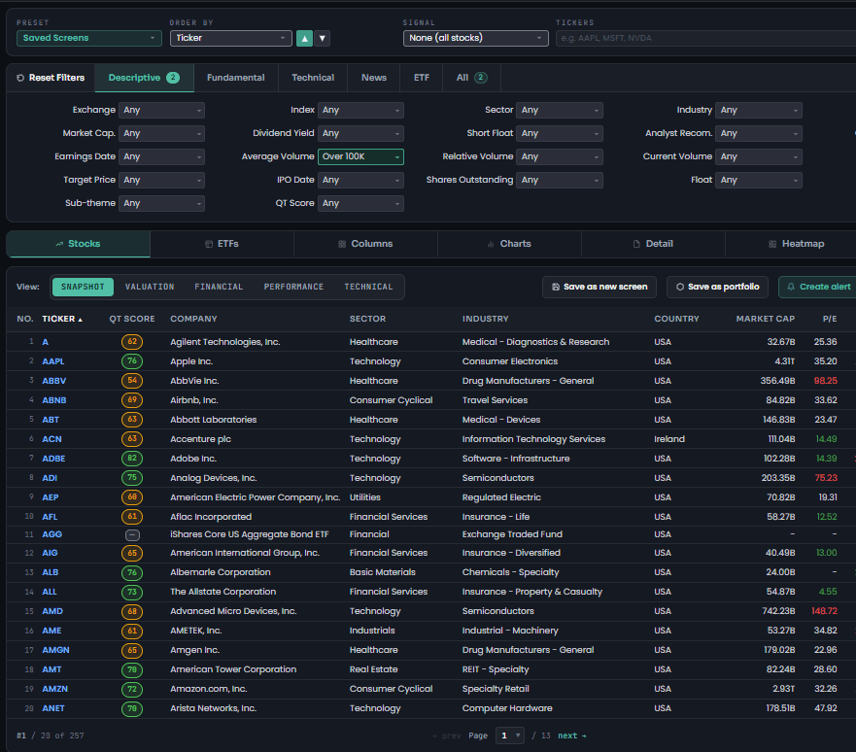Click the Accenture plc company name
This screenshot has height=752, width=856.
coord(200,439)
